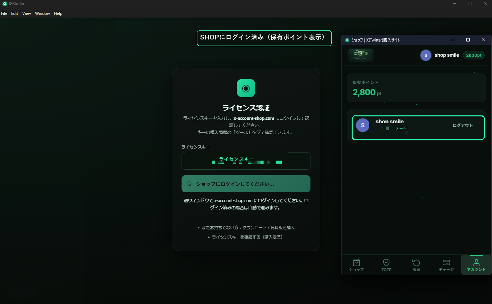Click the 保有ポイント label in shop window
Image resolution: width=492 pixels, height=304 pixels.
tap(365, 83)
